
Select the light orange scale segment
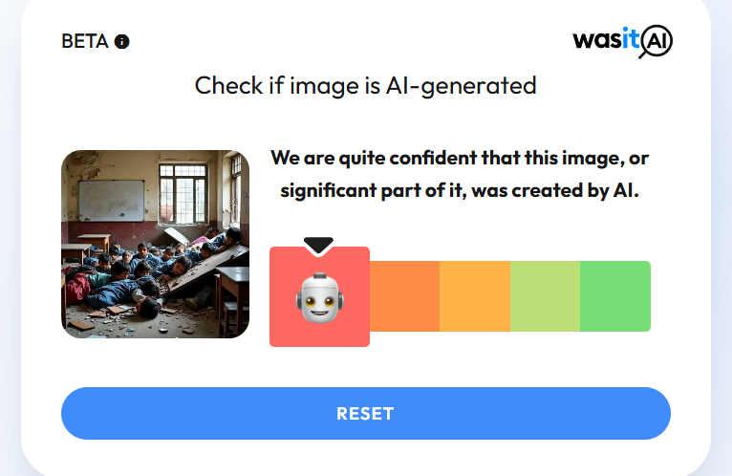[475, 296]
